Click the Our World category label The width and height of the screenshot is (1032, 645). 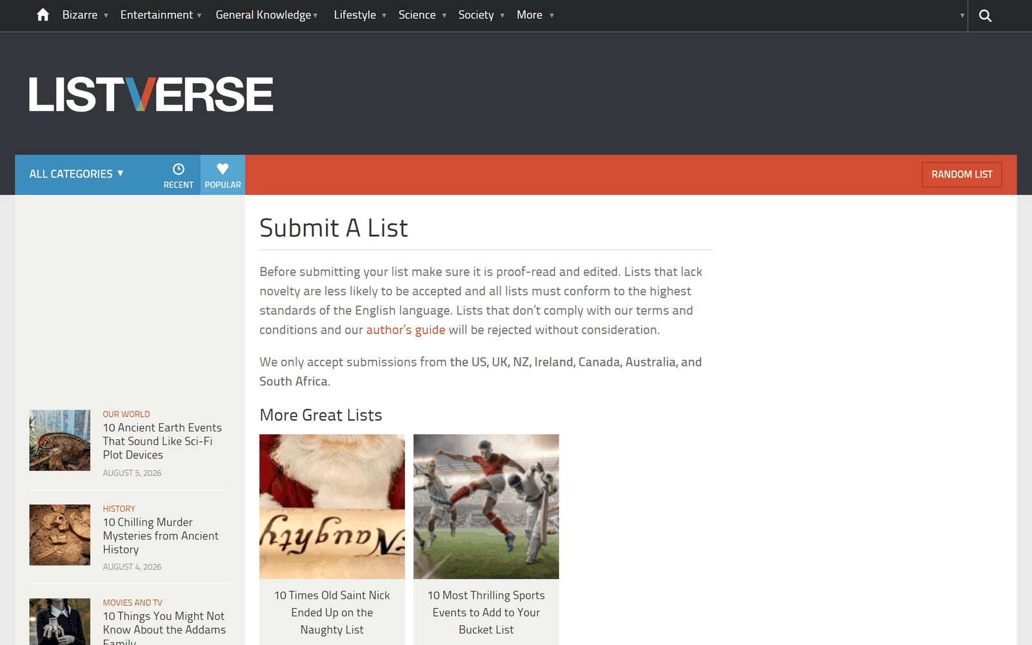click(x=126, y=414)
